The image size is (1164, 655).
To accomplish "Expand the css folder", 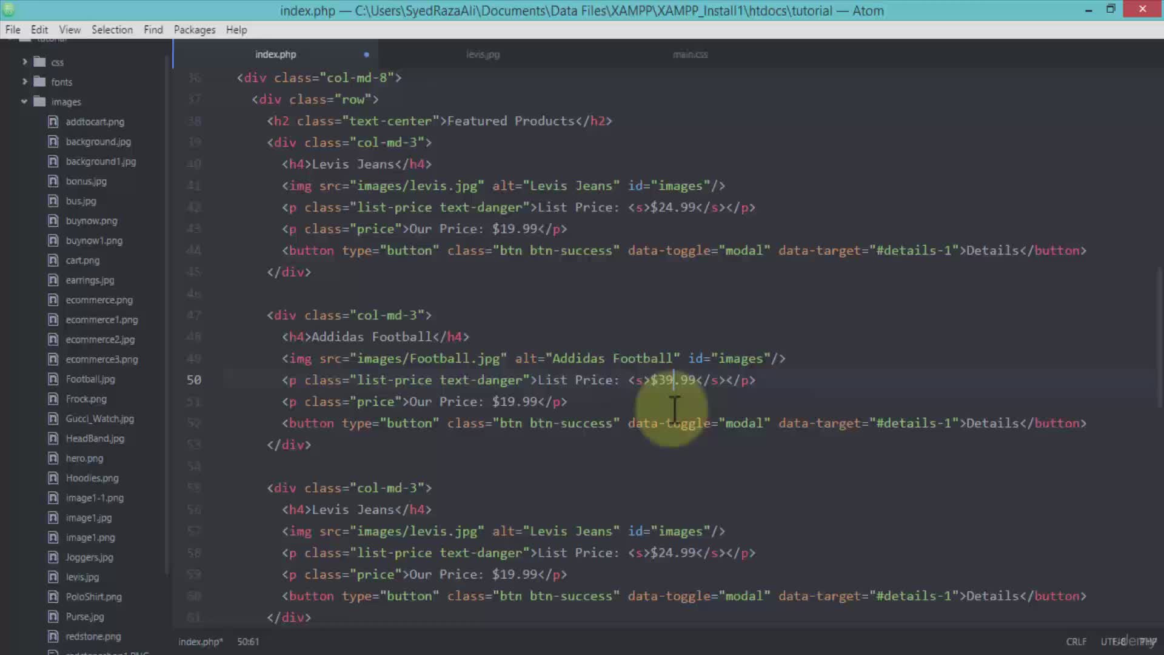I will coord(24,61).
